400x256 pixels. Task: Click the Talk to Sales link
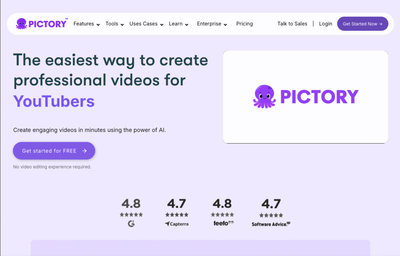tap(292, 24)
